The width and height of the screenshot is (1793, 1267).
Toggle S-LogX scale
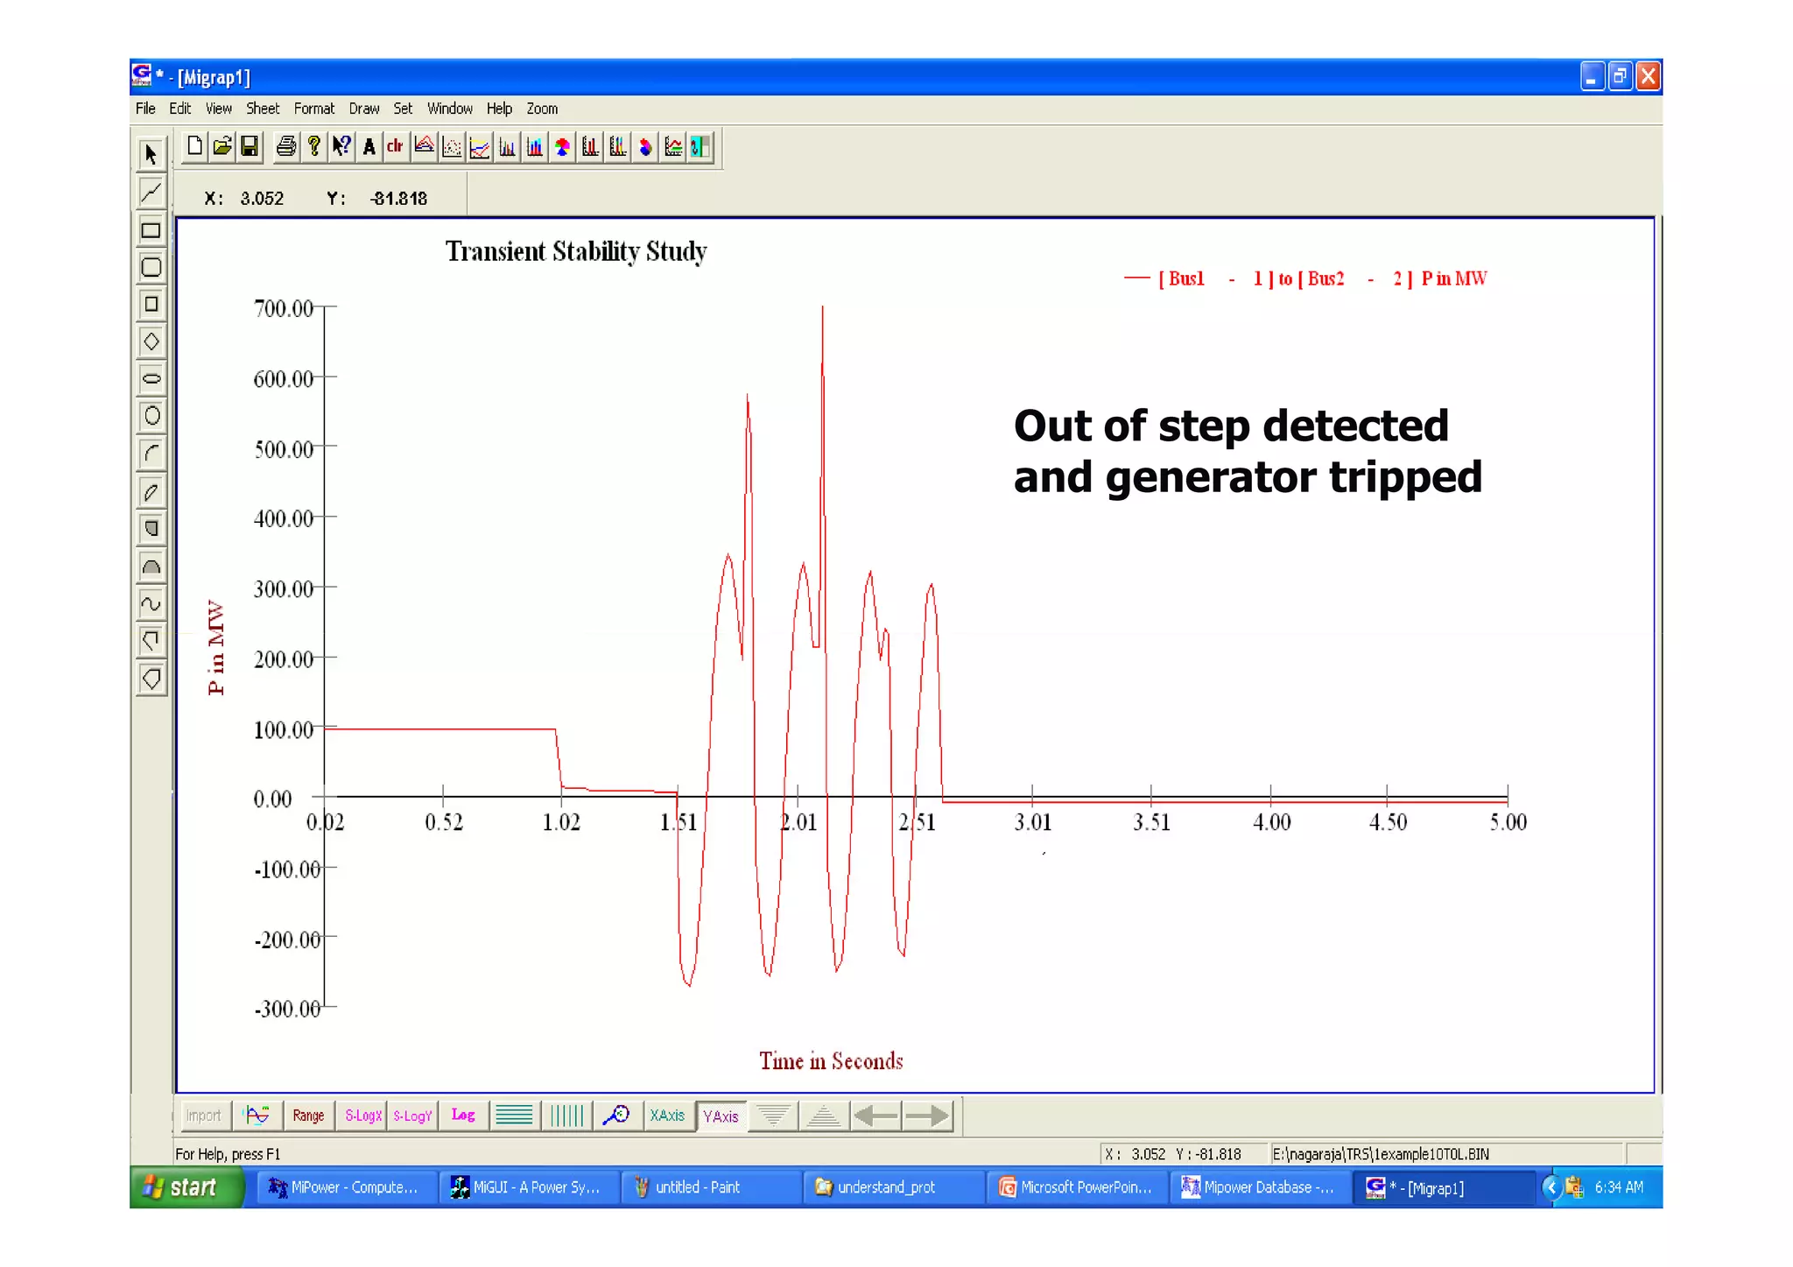coord(362,1116)
